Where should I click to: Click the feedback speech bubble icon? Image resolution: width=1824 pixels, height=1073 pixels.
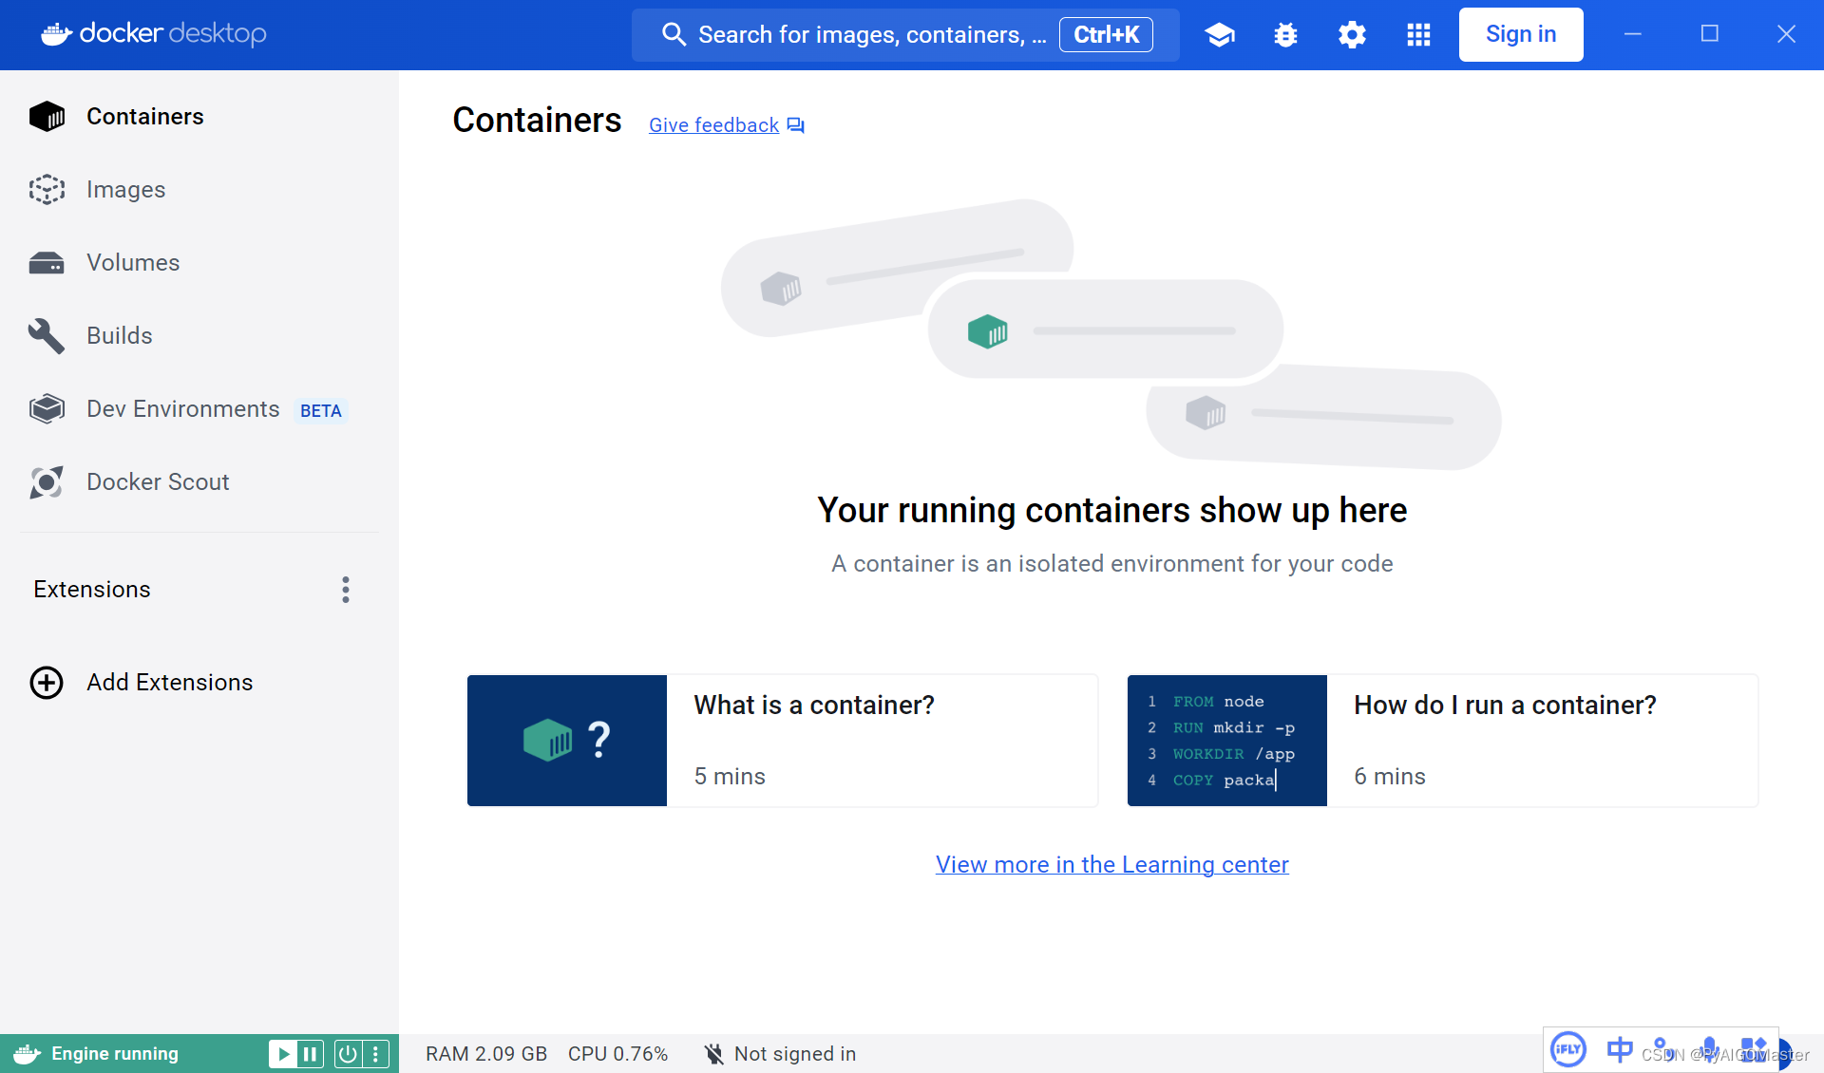tap(796, 125)
